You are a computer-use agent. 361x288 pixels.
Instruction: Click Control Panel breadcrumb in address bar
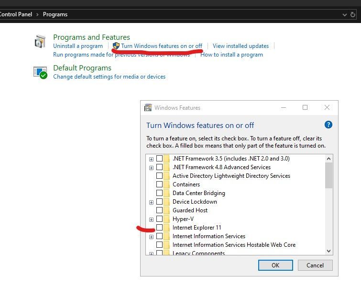pyautogui.click(x=16, y=14)
